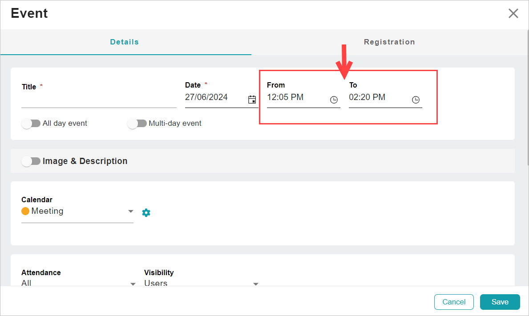Open the Date calendar picker icon
529x316 pixels.
[x=252, y=100]
